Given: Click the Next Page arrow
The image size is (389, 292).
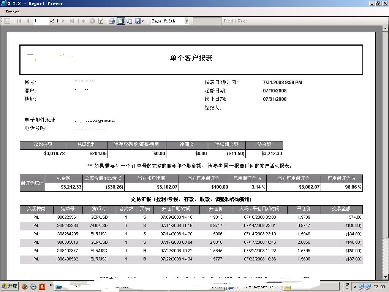Looking at the screenshot, I should (x=63, y=21).
